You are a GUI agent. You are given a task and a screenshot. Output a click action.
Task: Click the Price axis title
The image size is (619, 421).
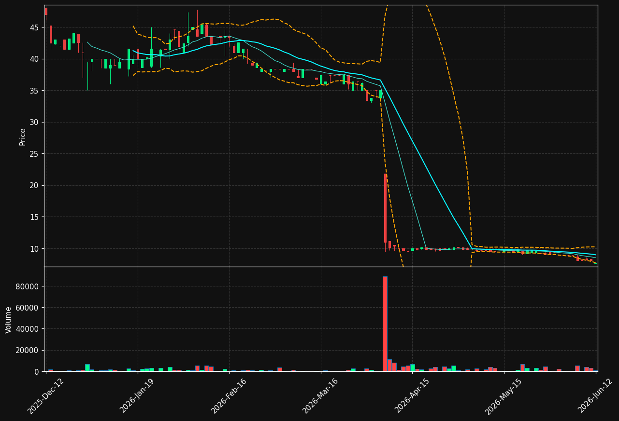point(23,136)
